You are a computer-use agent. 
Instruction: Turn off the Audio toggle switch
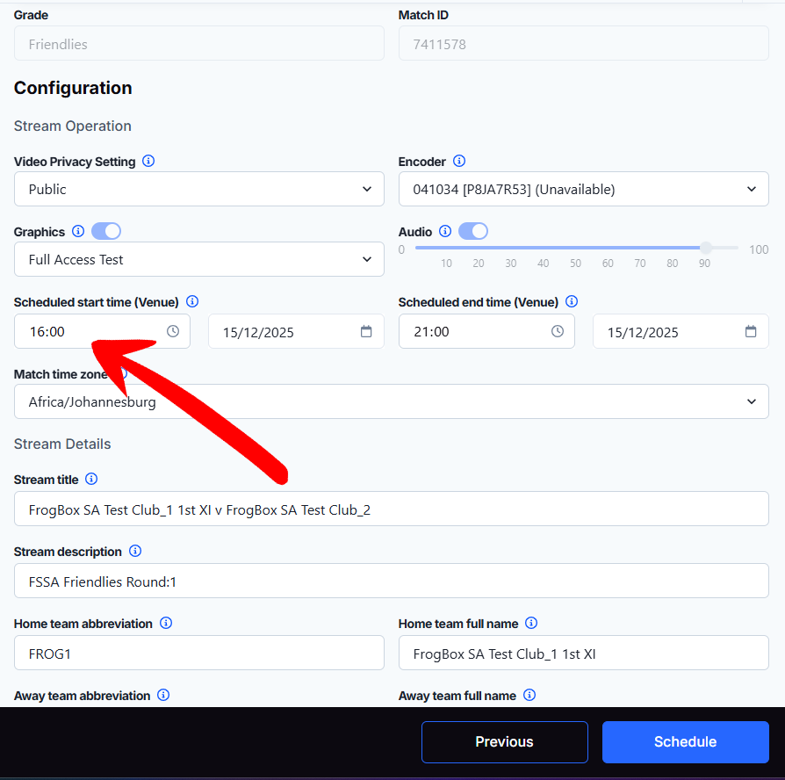click(473, 232)
